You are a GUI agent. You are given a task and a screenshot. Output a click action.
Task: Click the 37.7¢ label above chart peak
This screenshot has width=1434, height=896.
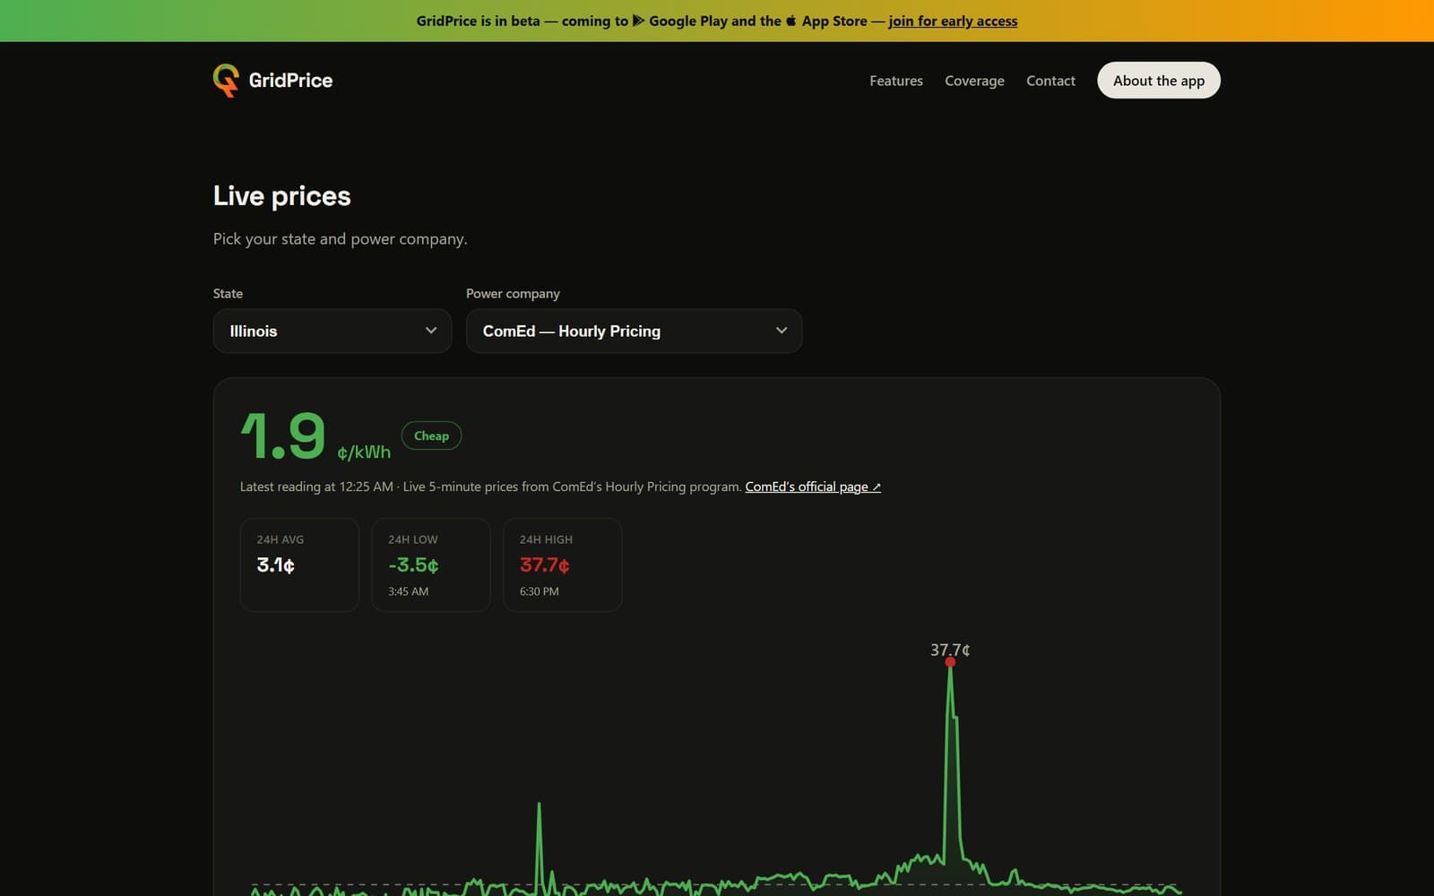950,650
